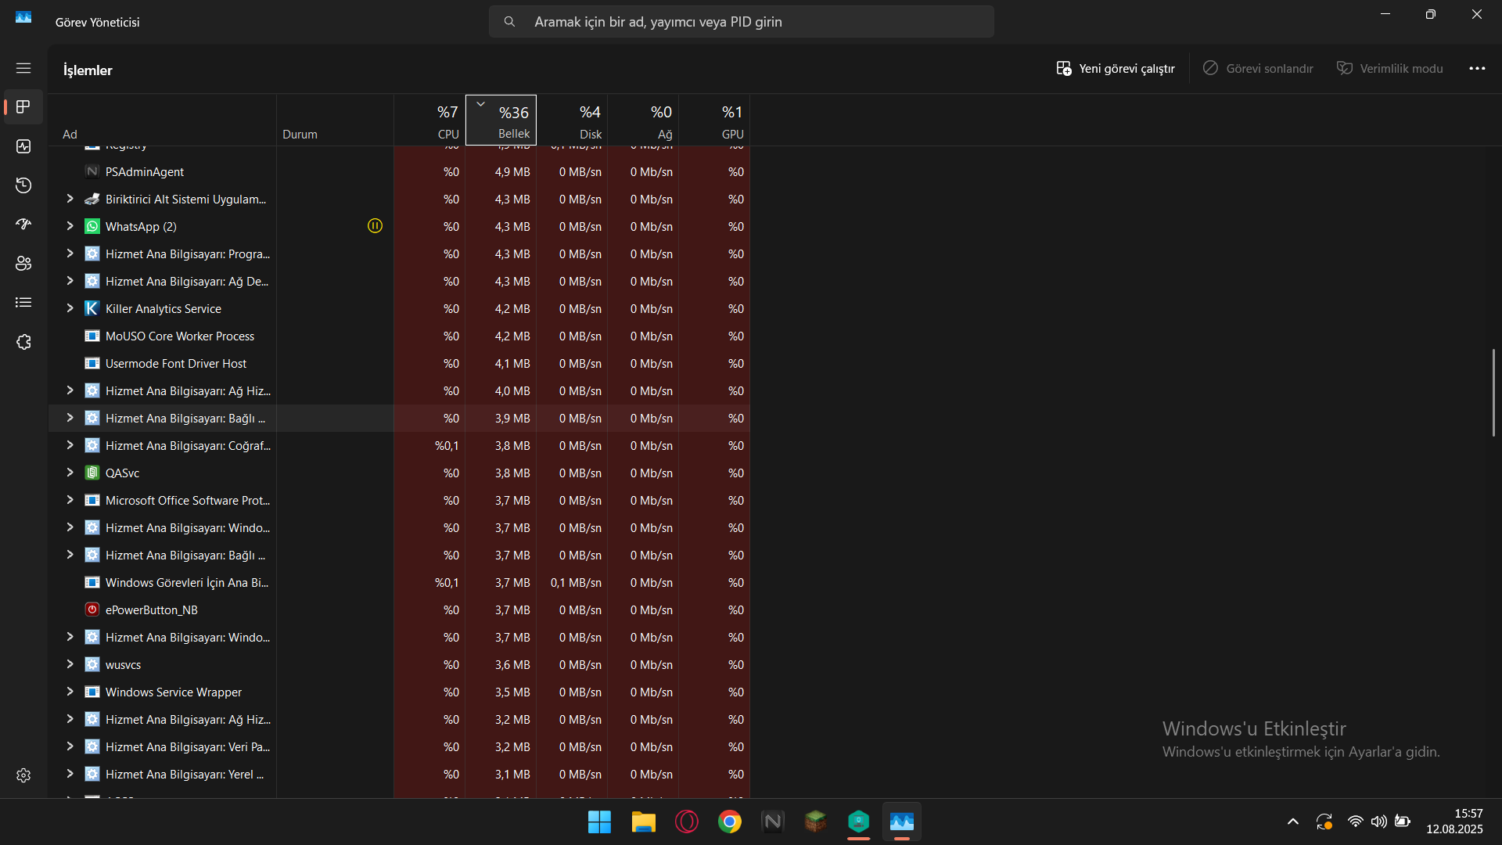Image resolution: width=1502 pixels, height=845 pixels.
Task: Click Yeni görevi çalıştır button
Action: (1116, 69)
